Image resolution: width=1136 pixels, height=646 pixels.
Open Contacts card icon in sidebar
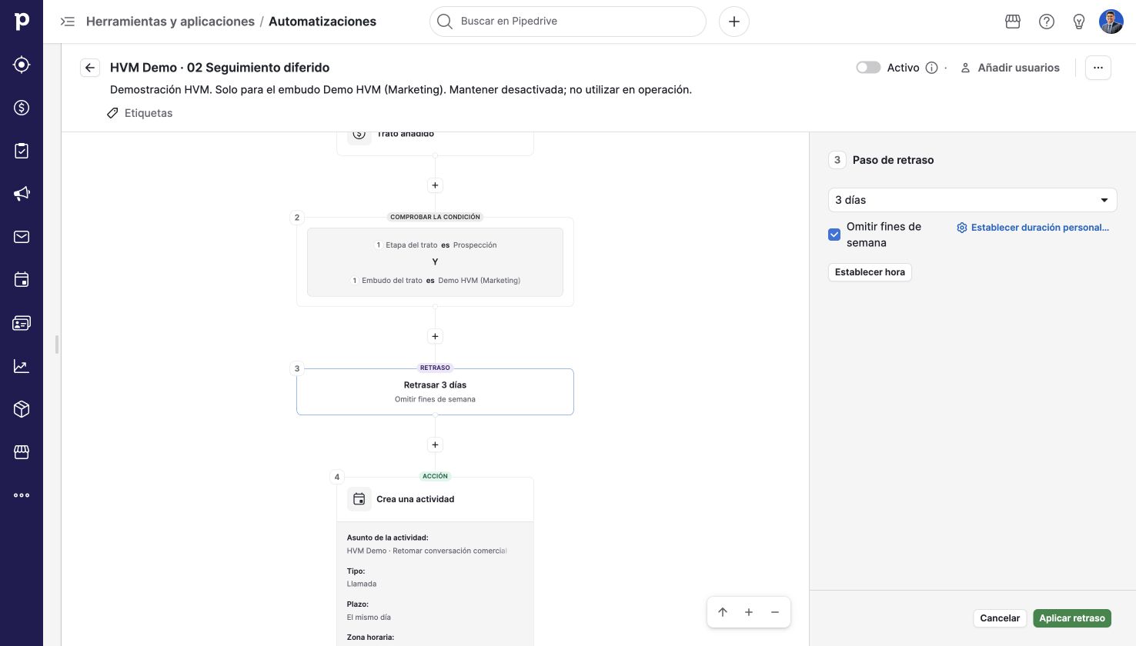(x=22, y=323)
